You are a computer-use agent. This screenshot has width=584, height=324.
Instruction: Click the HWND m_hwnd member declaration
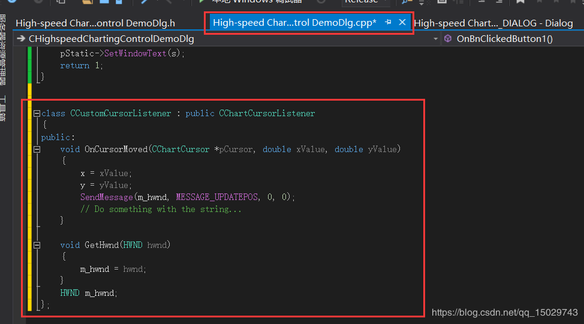click(89, 293)
